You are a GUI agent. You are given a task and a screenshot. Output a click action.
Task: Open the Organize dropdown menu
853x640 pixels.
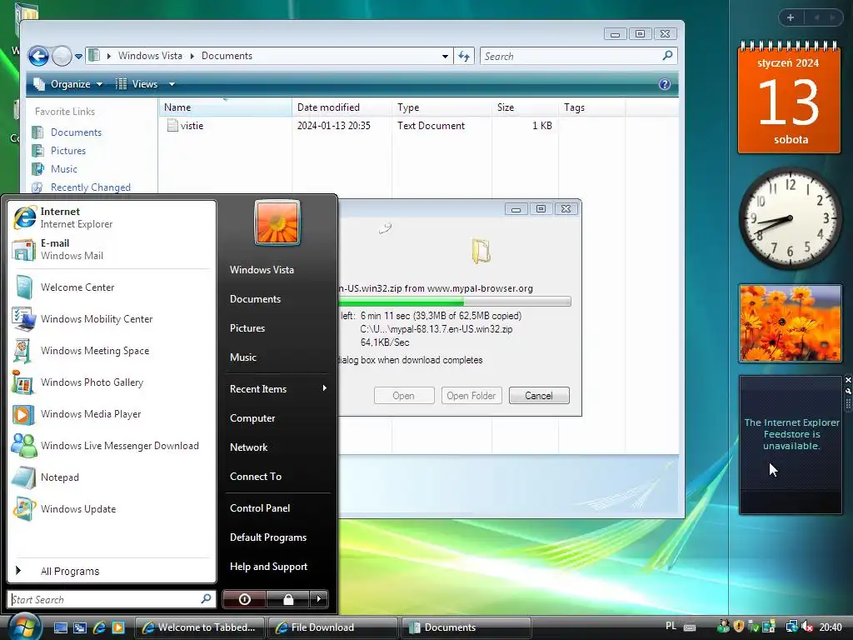68,84
